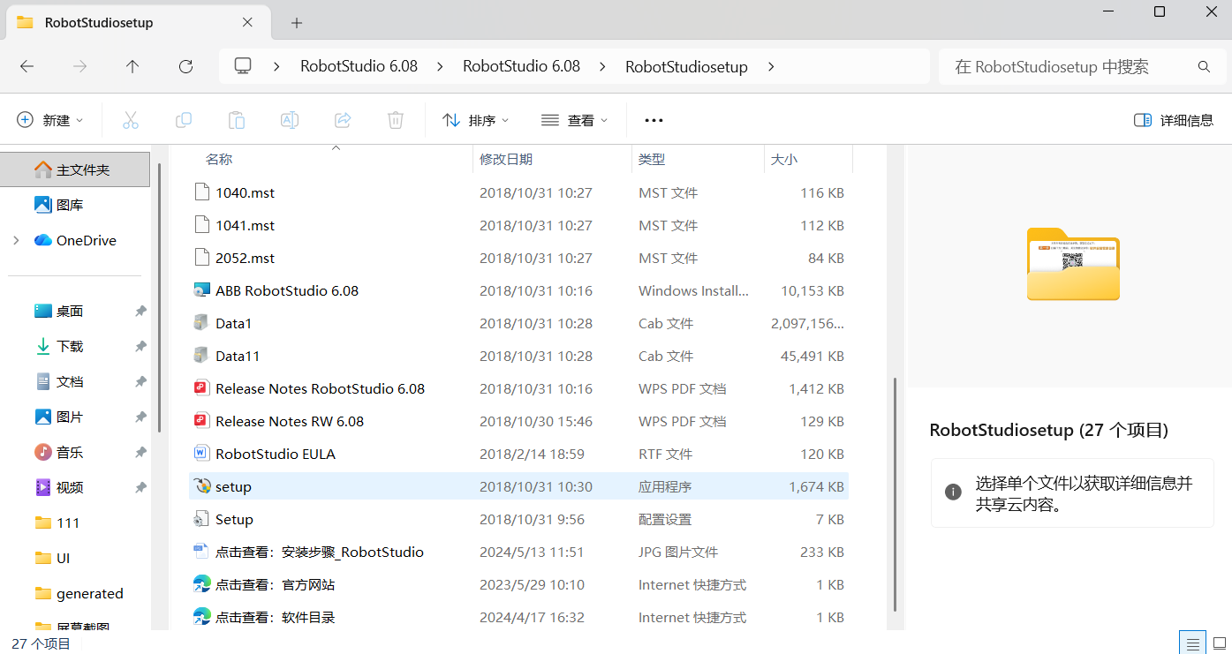Open the 新建 dropdown
1232x654 pixels.
pos(50,120)
